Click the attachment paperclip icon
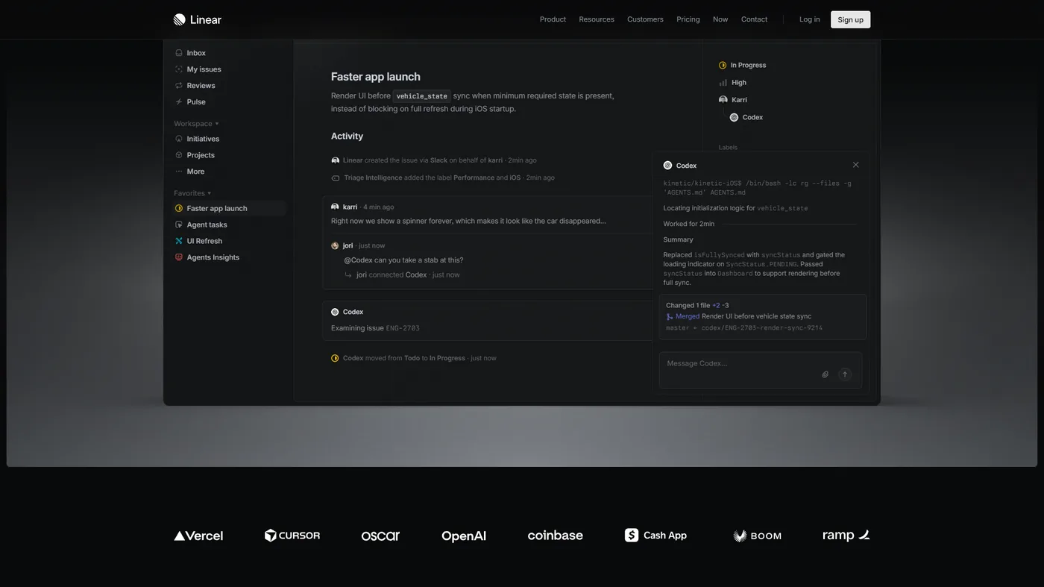 [825, 374]
